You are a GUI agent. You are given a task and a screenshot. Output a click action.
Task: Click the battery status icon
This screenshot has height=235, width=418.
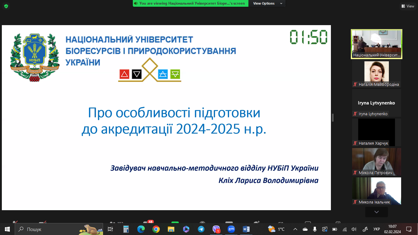click(335, 229)
